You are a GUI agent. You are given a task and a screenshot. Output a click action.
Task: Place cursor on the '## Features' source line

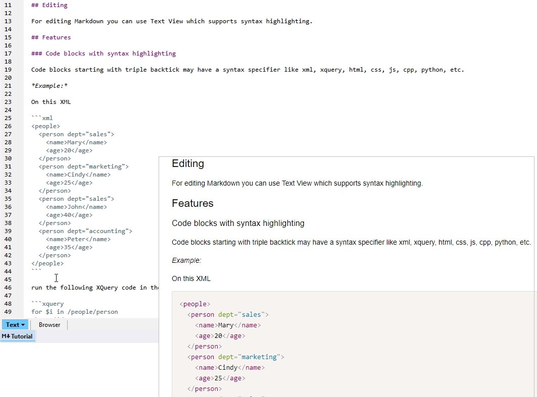pyautogui.click(x=51, y=37)
